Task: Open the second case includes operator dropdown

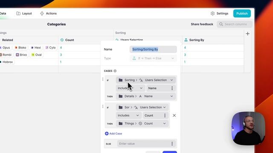Action: pyautogui.click(x=128, y=115)
